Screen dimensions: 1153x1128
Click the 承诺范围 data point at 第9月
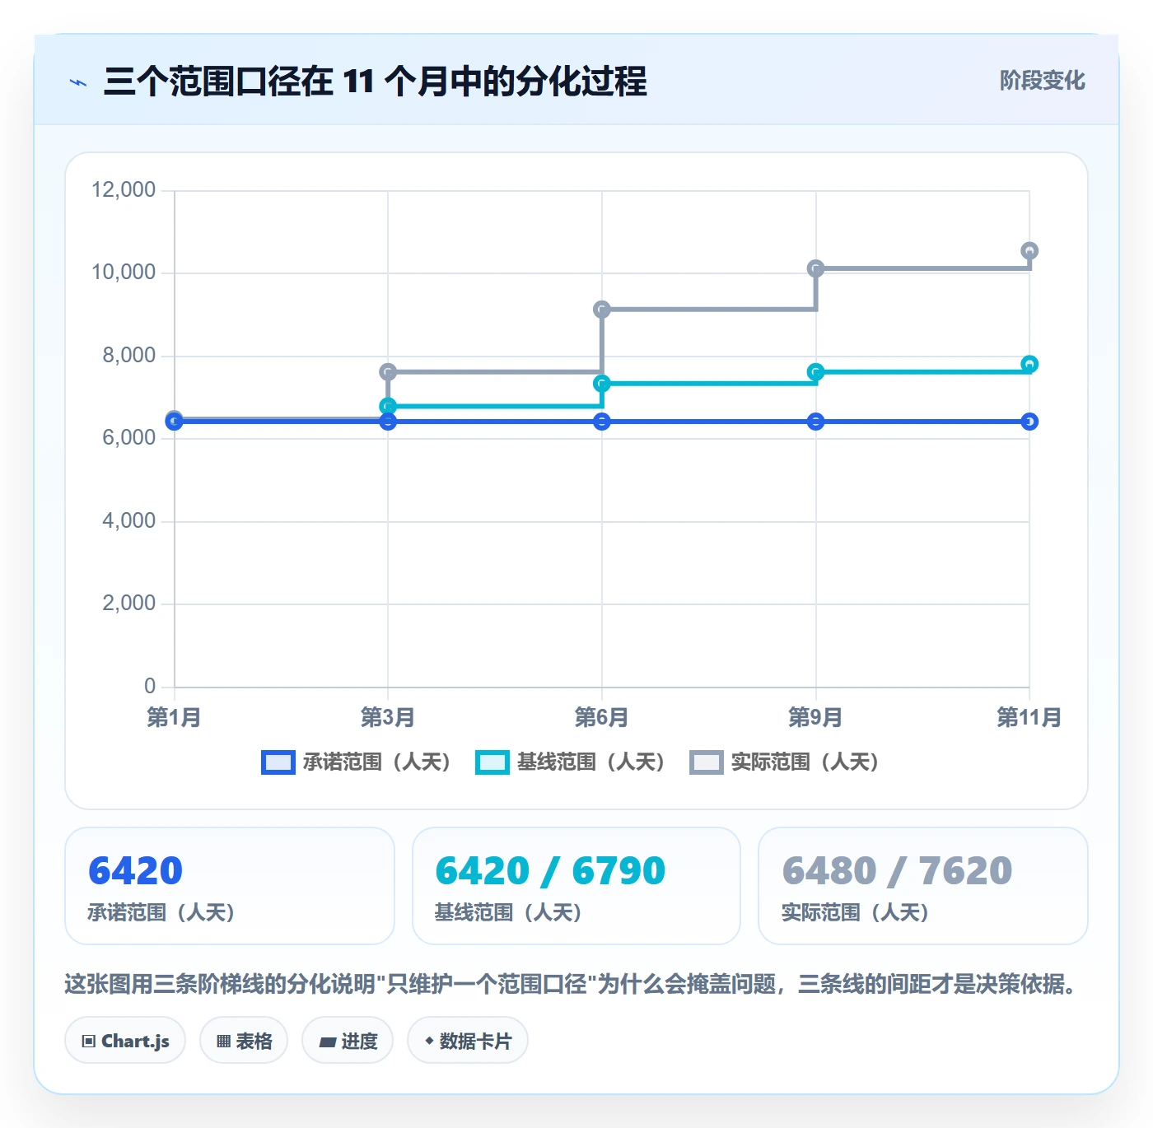pos(816,422)
